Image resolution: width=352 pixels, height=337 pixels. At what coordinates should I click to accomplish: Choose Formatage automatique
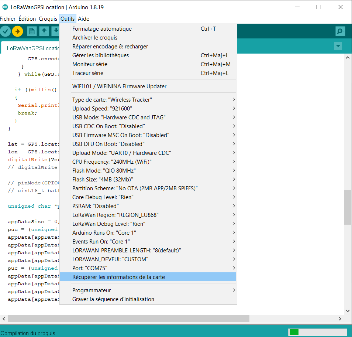(148, 29)
